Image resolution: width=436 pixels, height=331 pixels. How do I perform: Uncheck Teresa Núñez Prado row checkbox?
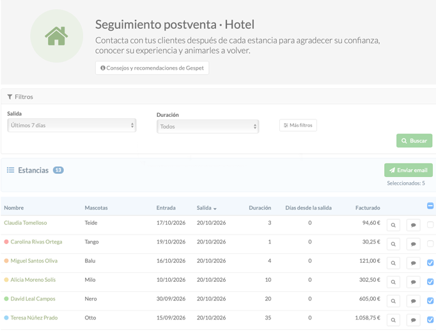click(430, 319)
